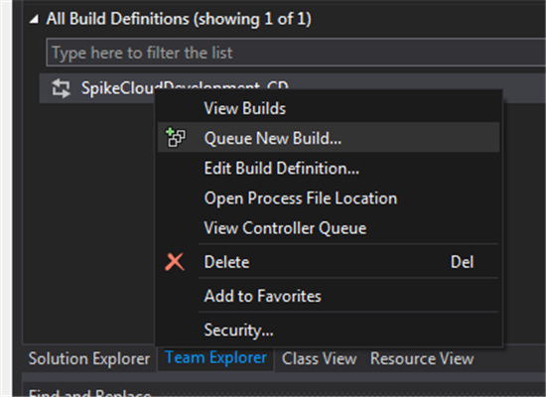Viewport: 546px width, 397px height.
Task: Select Add to Favorites
Action: click(262, 296)
